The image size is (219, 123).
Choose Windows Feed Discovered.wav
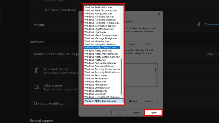pos(102,10)
